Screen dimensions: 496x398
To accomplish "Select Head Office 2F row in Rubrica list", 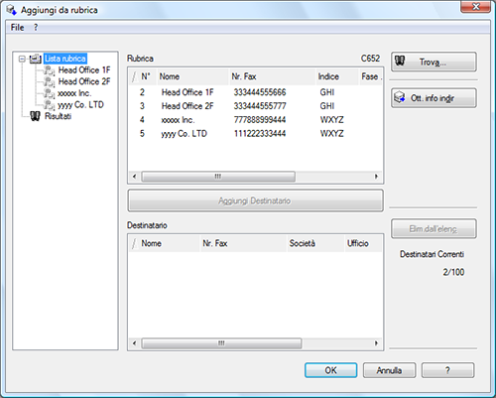I will point(255,106).
